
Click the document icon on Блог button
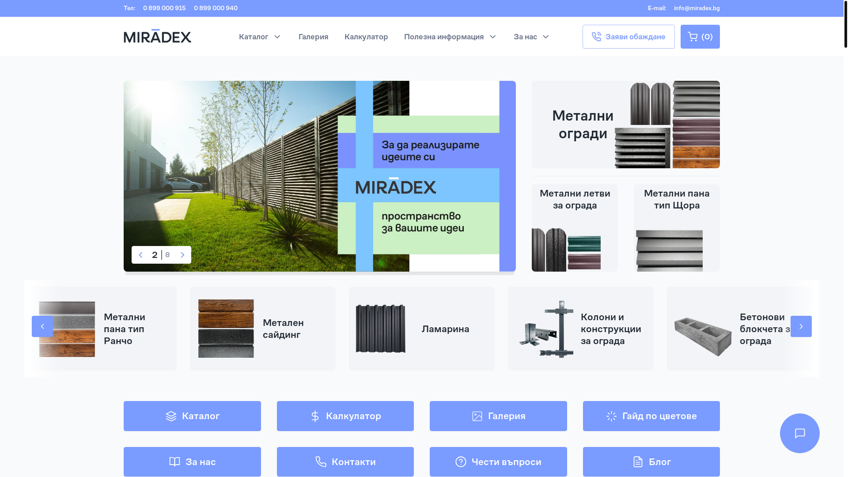pos(638,462)
